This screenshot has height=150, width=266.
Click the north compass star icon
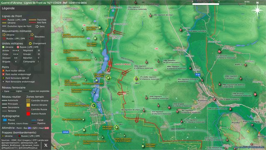tap(257, 10)
